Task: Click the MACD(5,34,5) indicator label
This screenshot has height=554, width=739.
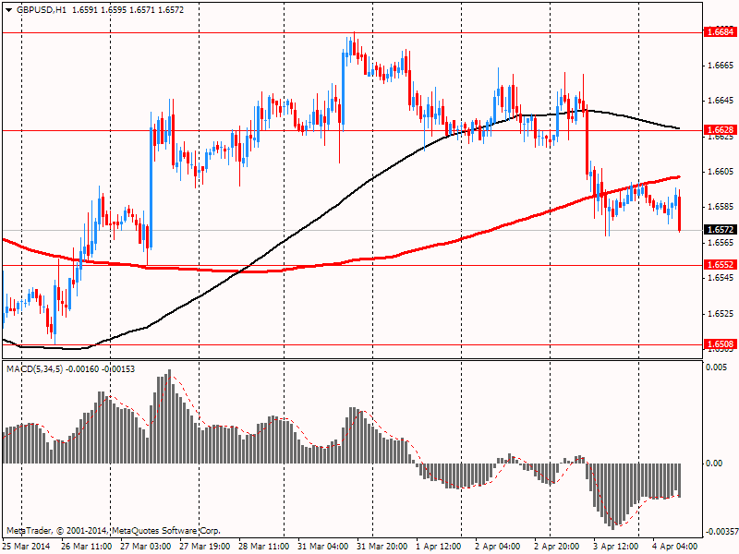Action: click(x=34, y=368)
